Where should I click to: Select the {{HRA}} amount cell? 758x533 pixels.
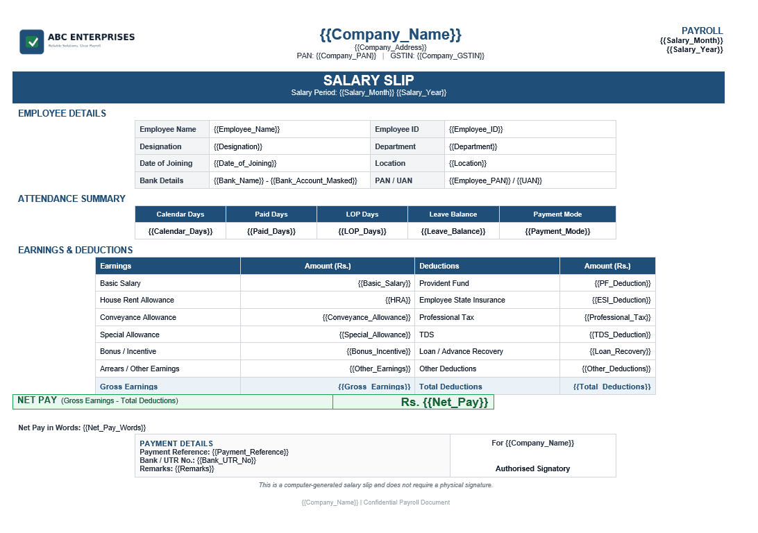click(x=327, y=300)
